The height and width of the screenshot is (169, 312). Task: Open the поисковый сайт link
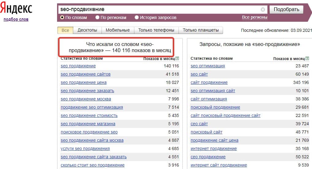[x=206, y=132]
